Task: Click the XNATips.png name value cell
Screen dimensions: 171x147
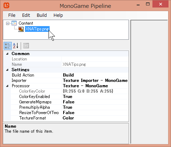Action: [95, 64]
